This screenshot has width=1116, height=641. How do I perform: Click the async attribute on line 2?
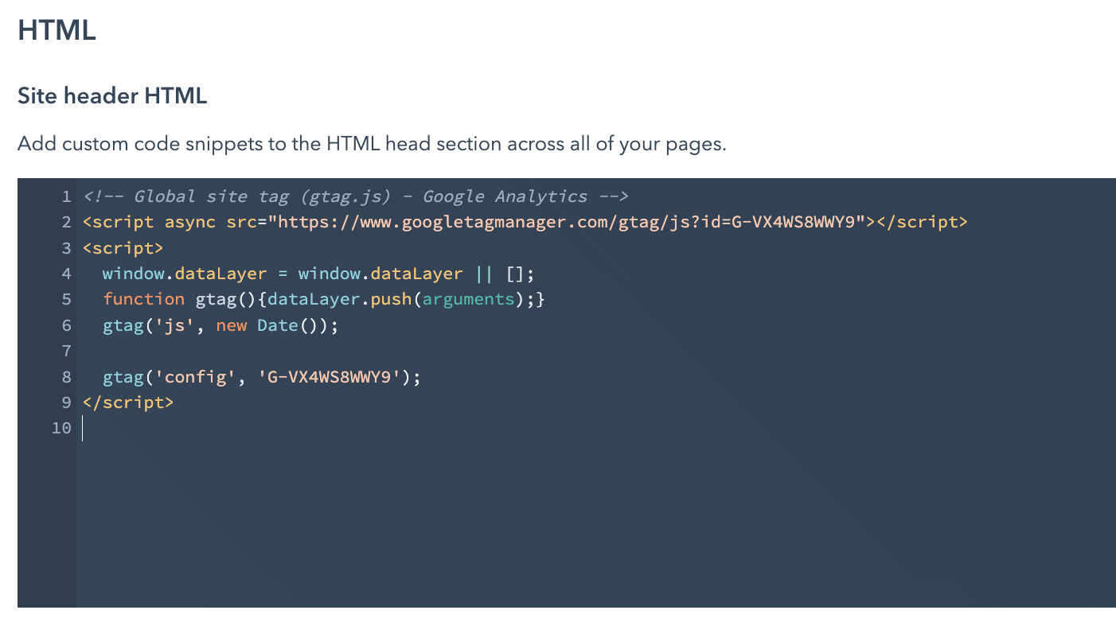(x=189, y=222)
